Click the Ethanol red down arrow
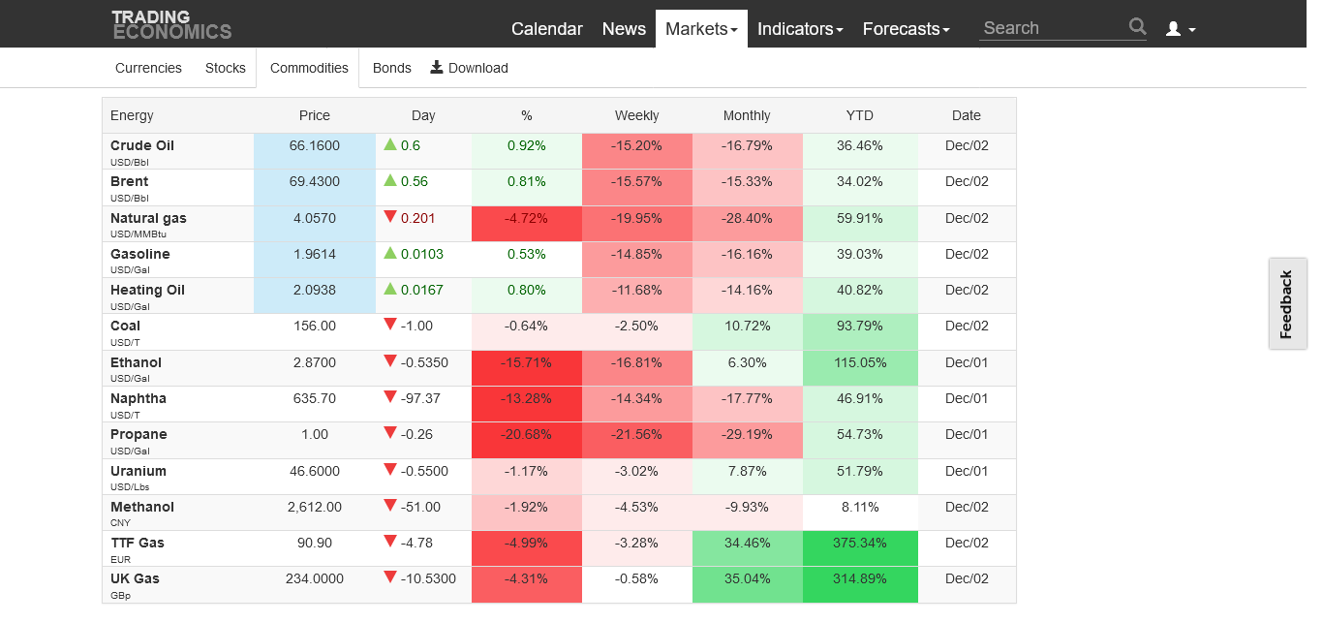This screenshot has height=623, width=1323. (390, 361)
